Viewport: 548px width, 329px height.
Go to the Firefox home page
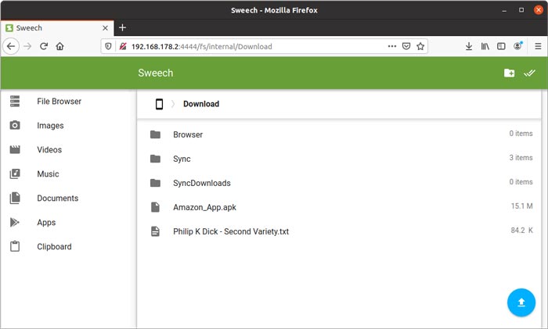point(59,46)
